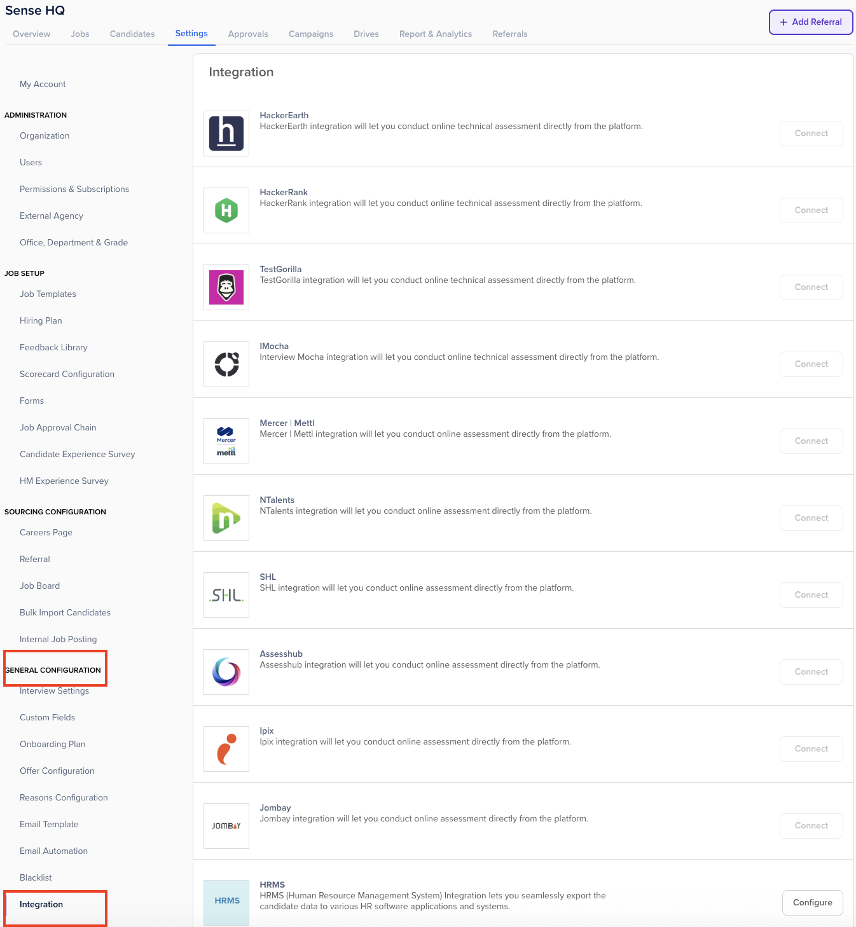Click the Assesshub swirl logo

226,672
